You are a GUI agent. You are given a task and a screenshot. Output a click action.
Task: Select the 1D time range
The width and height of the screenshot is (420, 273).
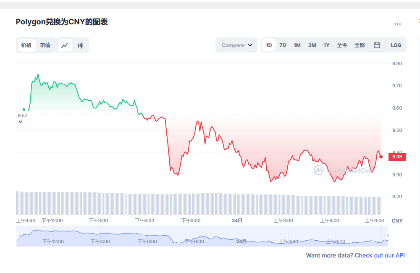pyautogui.click(x=269, y=45)
